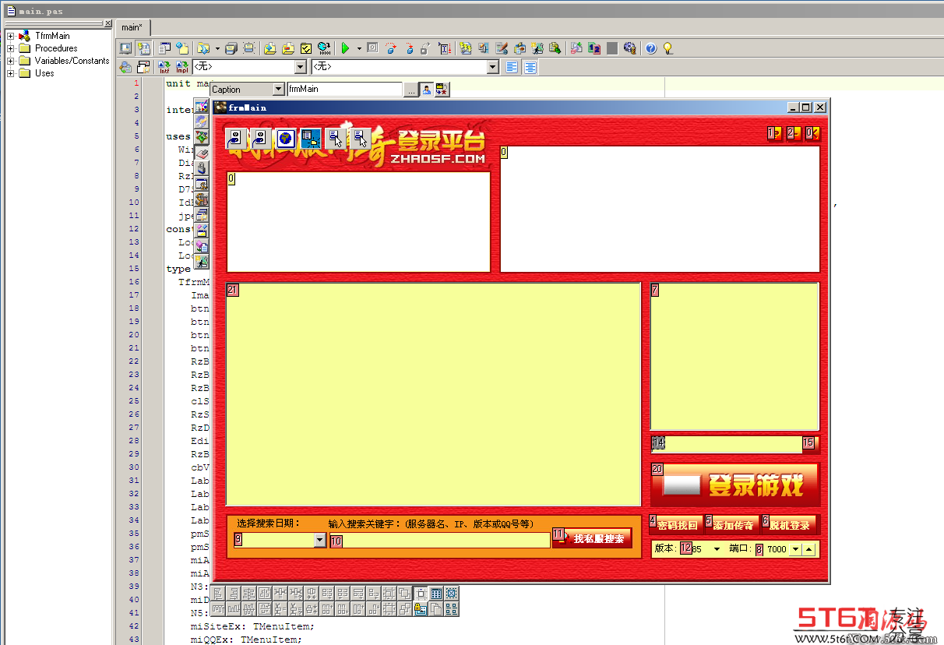Select the first socket plug component icon
944x645 pixels.
(x=236, y=139)
